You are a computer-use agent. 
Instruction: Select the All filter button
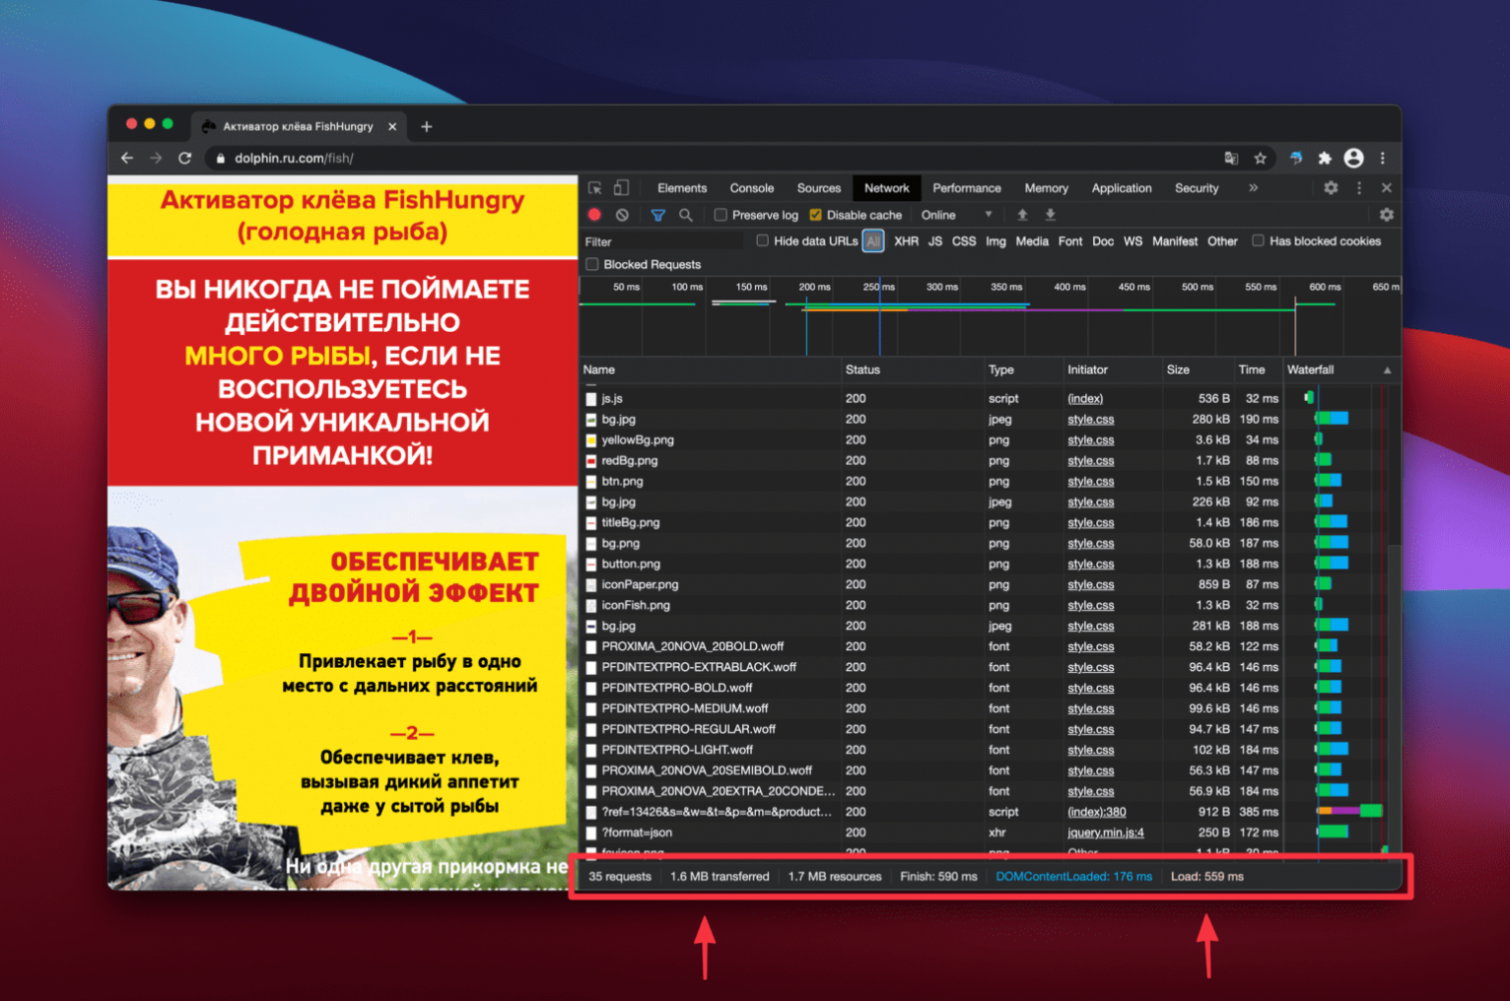point(873,241)
